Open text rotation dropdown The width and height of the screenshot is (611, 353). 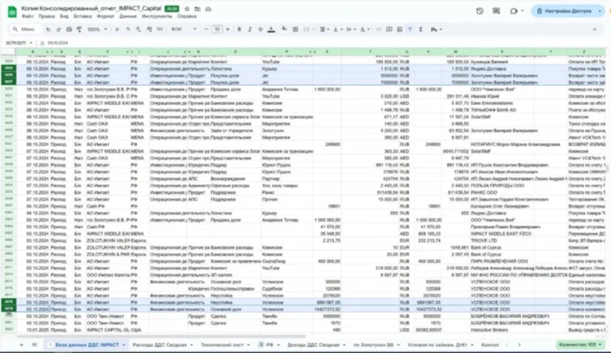(x=364, y=30)
